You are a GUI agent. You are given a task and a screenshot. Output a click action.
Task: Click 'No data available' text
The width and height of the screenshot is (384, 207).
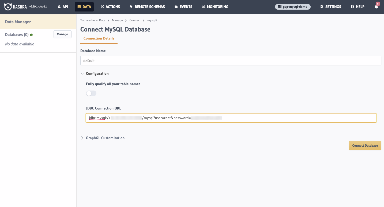(20, 44)
